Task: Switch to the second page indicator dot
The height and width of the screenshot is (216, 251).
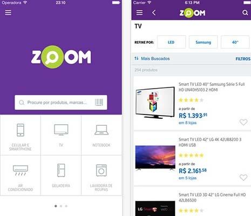Action: pos(61,206)
